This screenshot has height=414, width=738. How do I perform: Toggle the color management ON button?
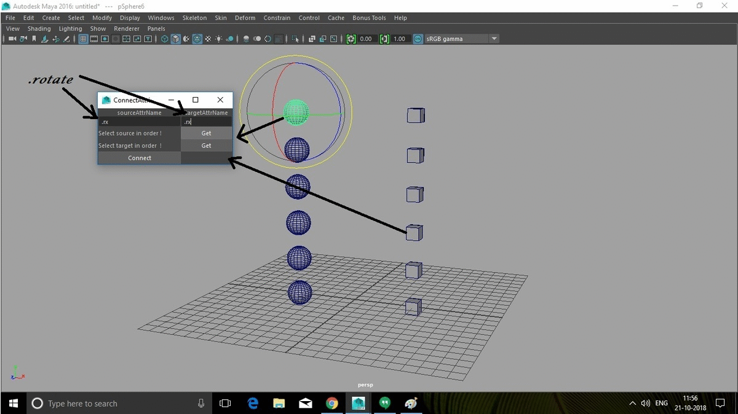[x=418, y=38]
